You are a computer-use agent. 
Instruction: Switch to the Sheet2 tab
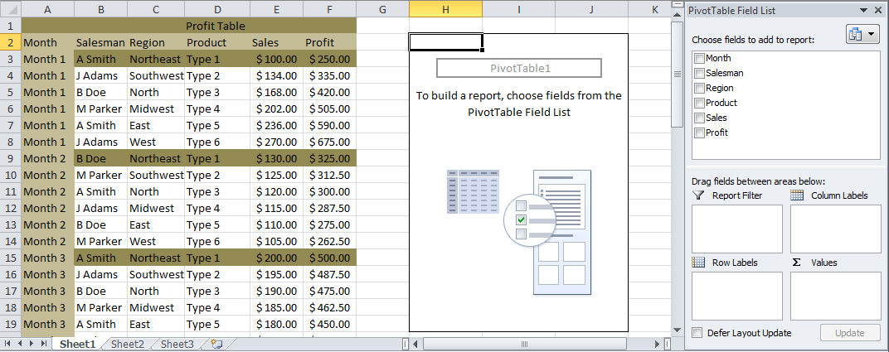(x=127, y=344)
